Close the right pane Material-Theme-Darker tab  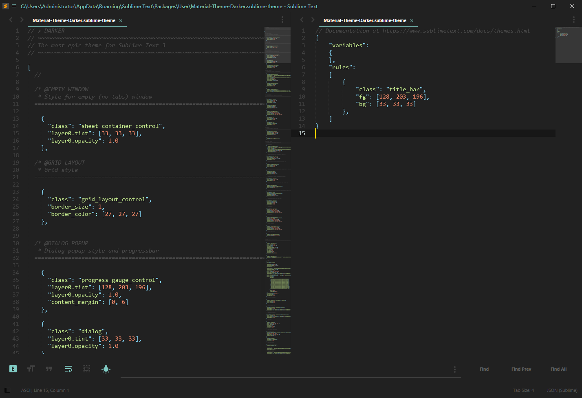412,20
